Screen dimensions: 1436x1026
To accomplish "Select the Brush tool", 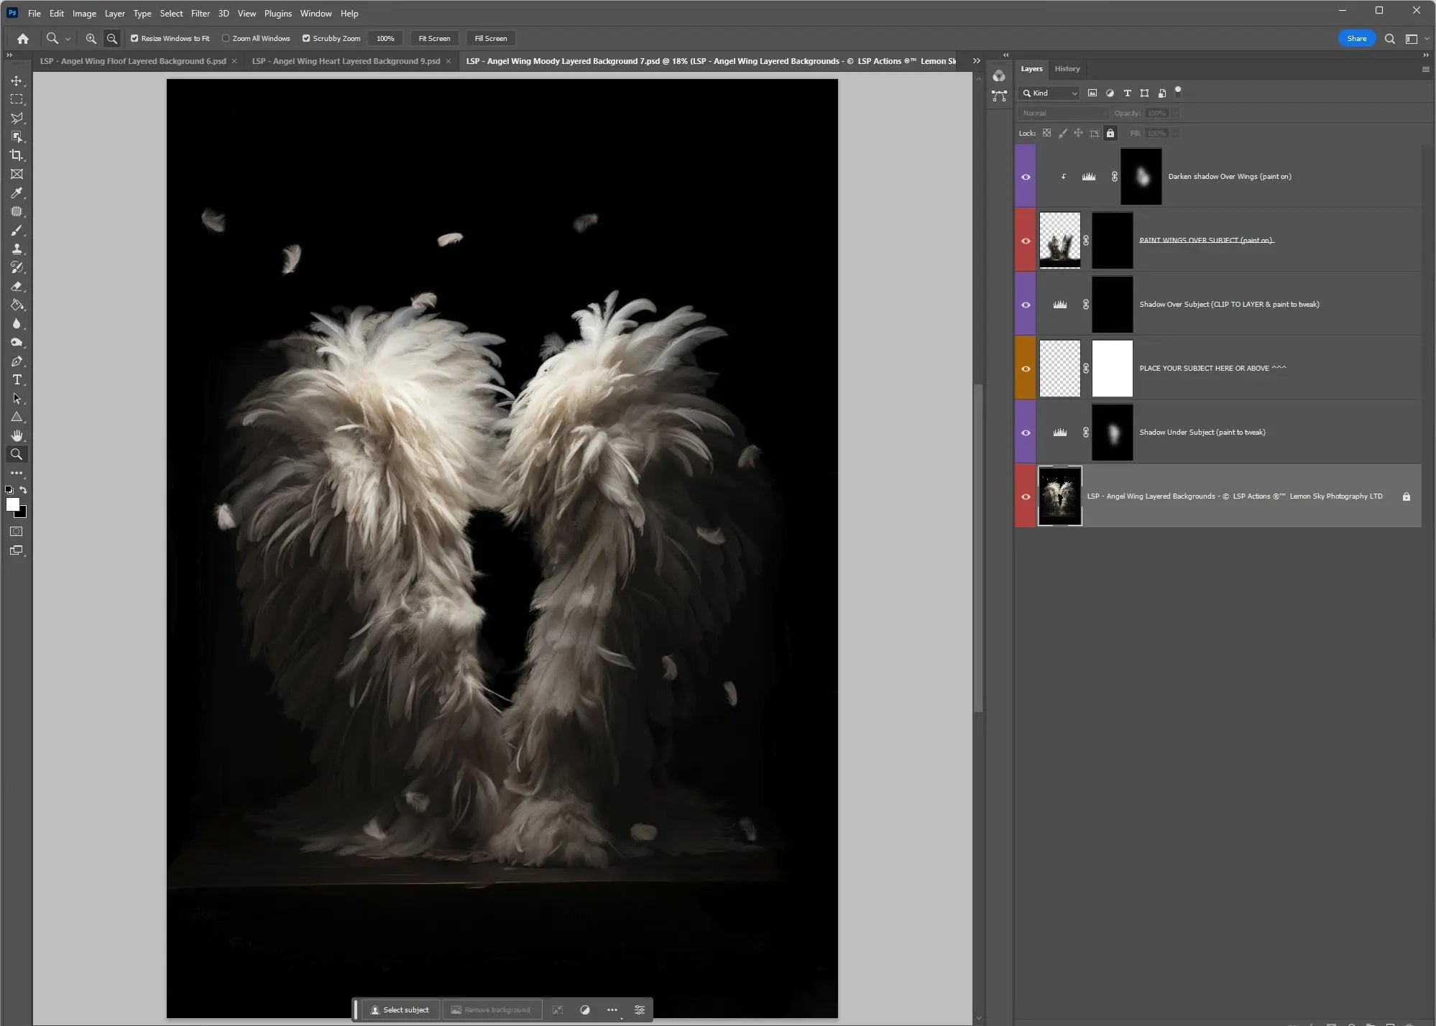I will pyautogui.click(x=17, y=230).
